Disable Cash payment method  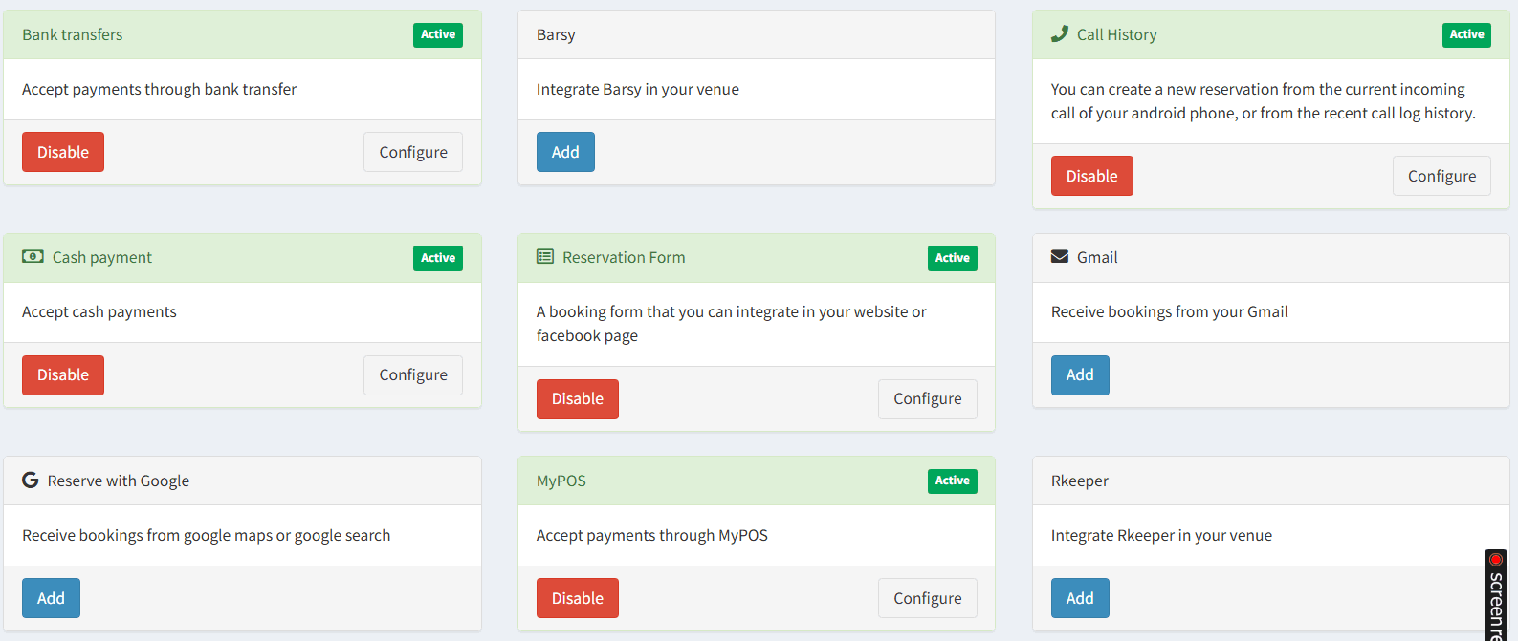click(x=63, y=374)
